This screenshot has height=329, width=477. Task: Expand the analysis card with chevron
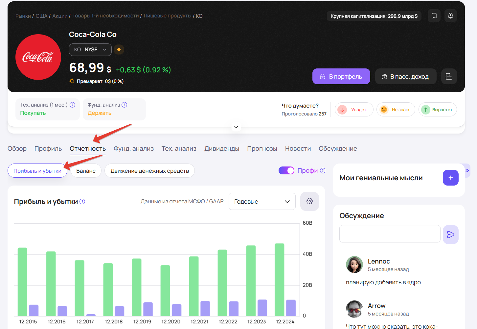(x=236, y=127)
